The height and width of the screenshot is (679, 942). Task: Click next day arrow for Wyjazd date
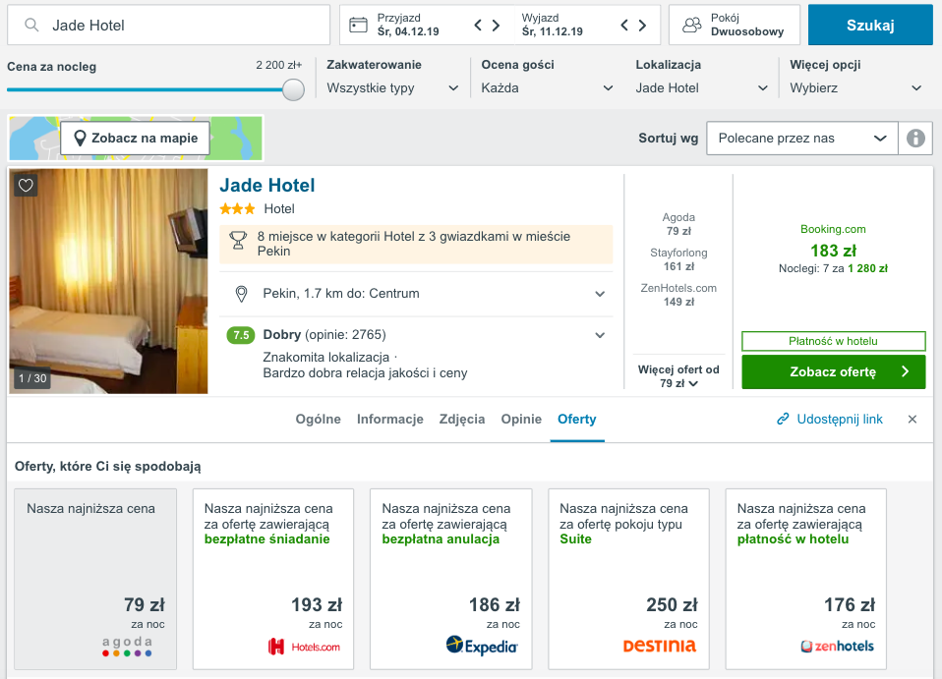click(x=642, y=26)
